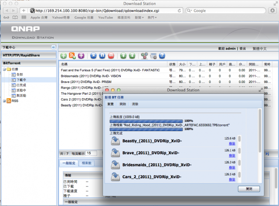Open the Reading List glasses icon
Image resolution: width=279 pixels, height=206 pixels.
[6, 17]
